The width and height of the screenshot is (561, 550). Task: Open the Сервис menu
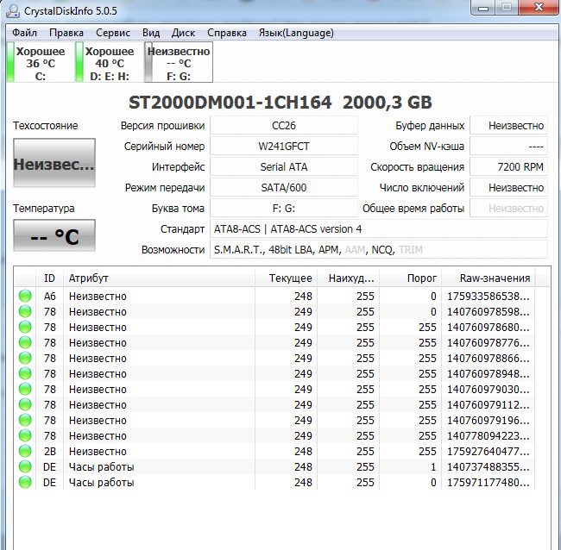[113, 33]
